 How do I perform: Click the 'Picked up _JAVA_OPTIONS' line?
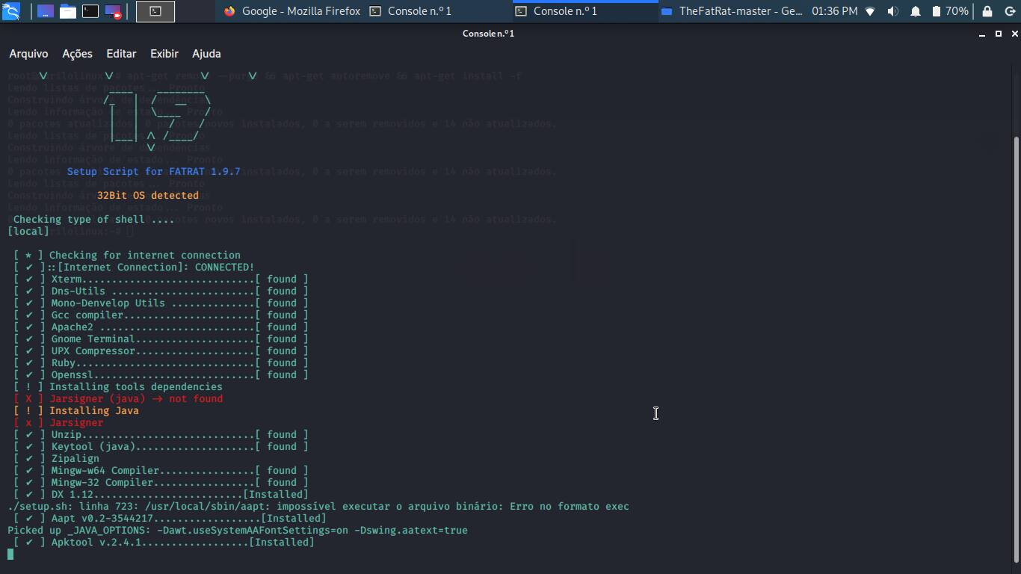238,530
